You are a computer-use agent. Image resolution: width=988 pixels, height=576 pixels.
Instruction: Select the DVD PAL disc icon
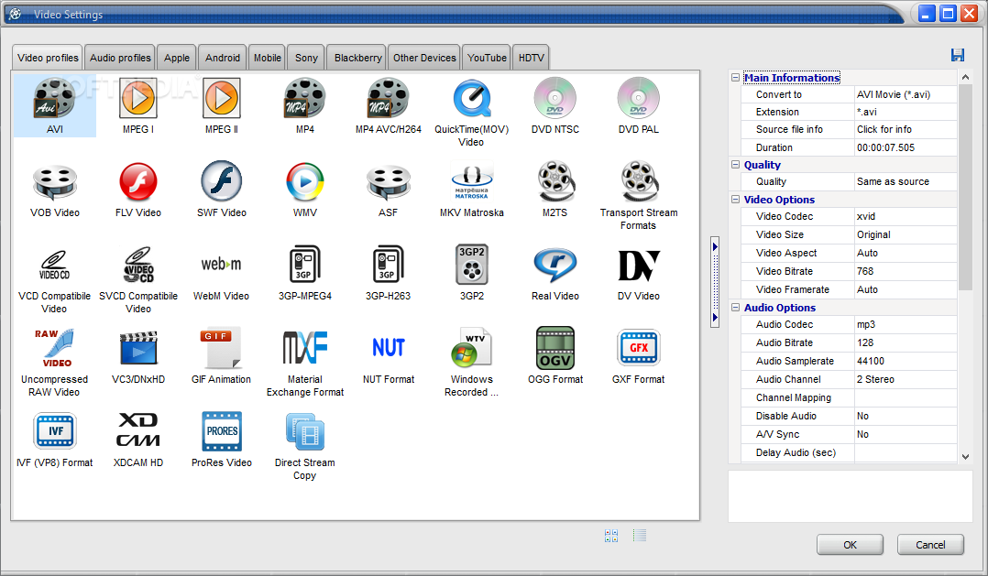[x=638, y=98]
